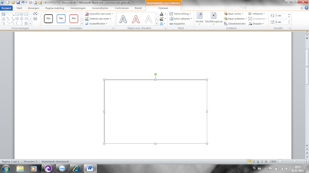Open the Draaien rotate dropdown

click(x=256, y=24)
